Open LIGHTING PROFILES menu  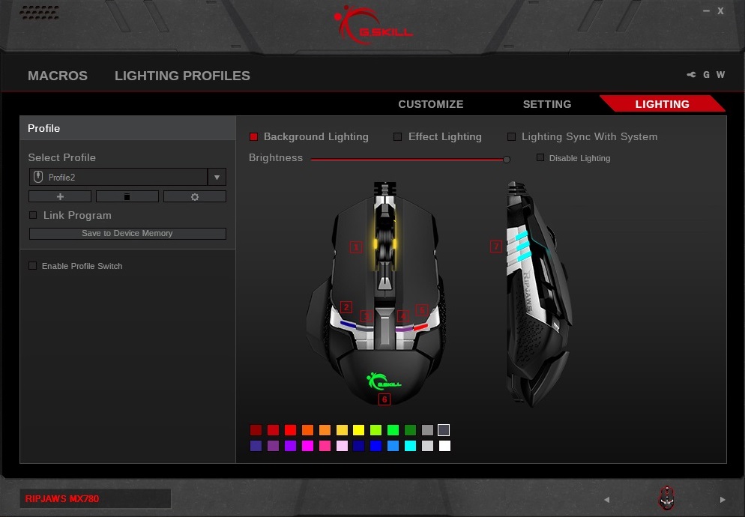pyautogui.click(x=182, y=76)
